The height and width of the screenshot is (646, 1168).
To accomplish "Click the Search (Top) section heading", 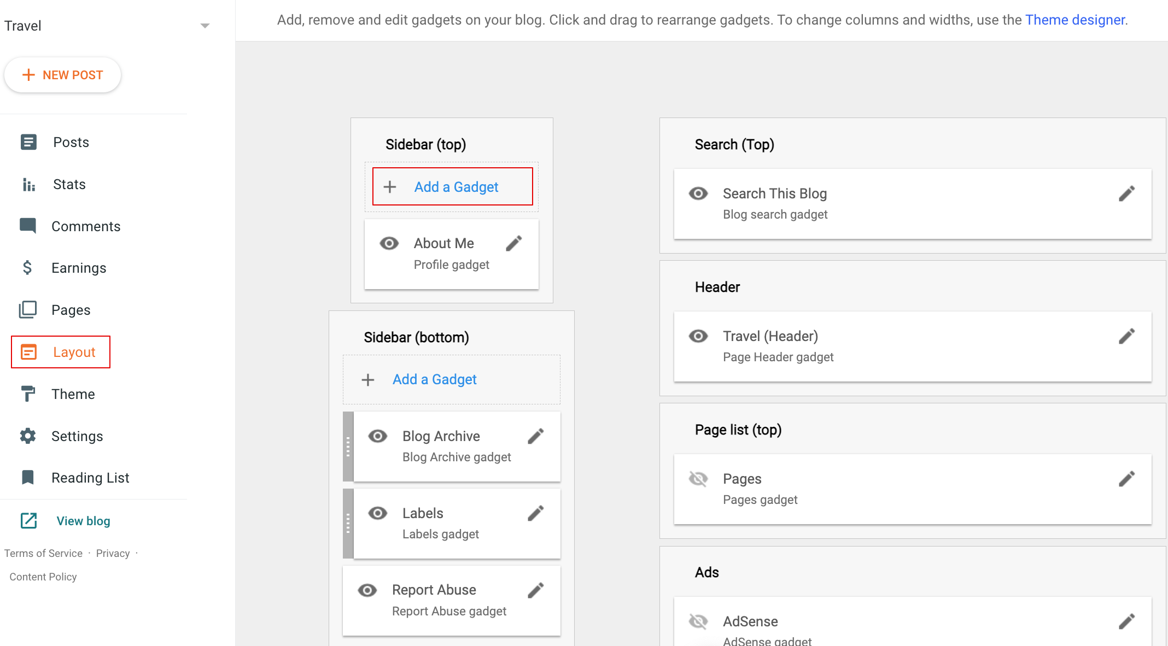I will (x=734, y=144).
